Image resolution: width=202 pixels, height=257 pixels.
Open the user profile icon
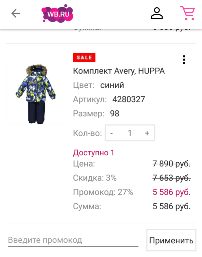tap(157, 13)
